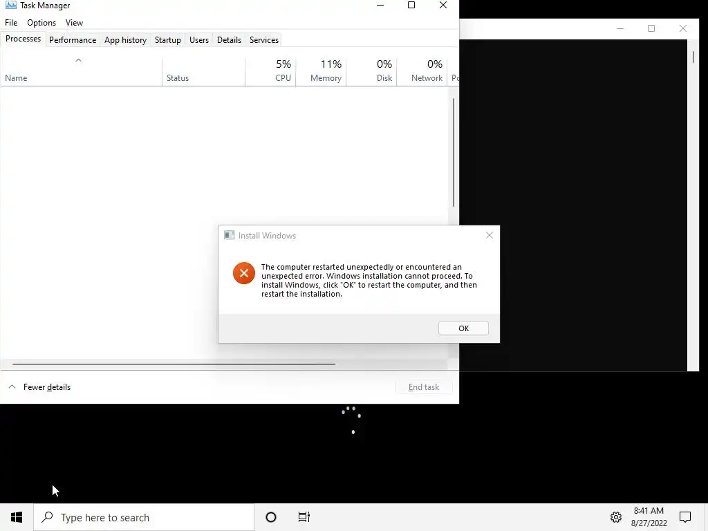
Task: Click the Task Manager title bar icon
Action: [11, 6]
